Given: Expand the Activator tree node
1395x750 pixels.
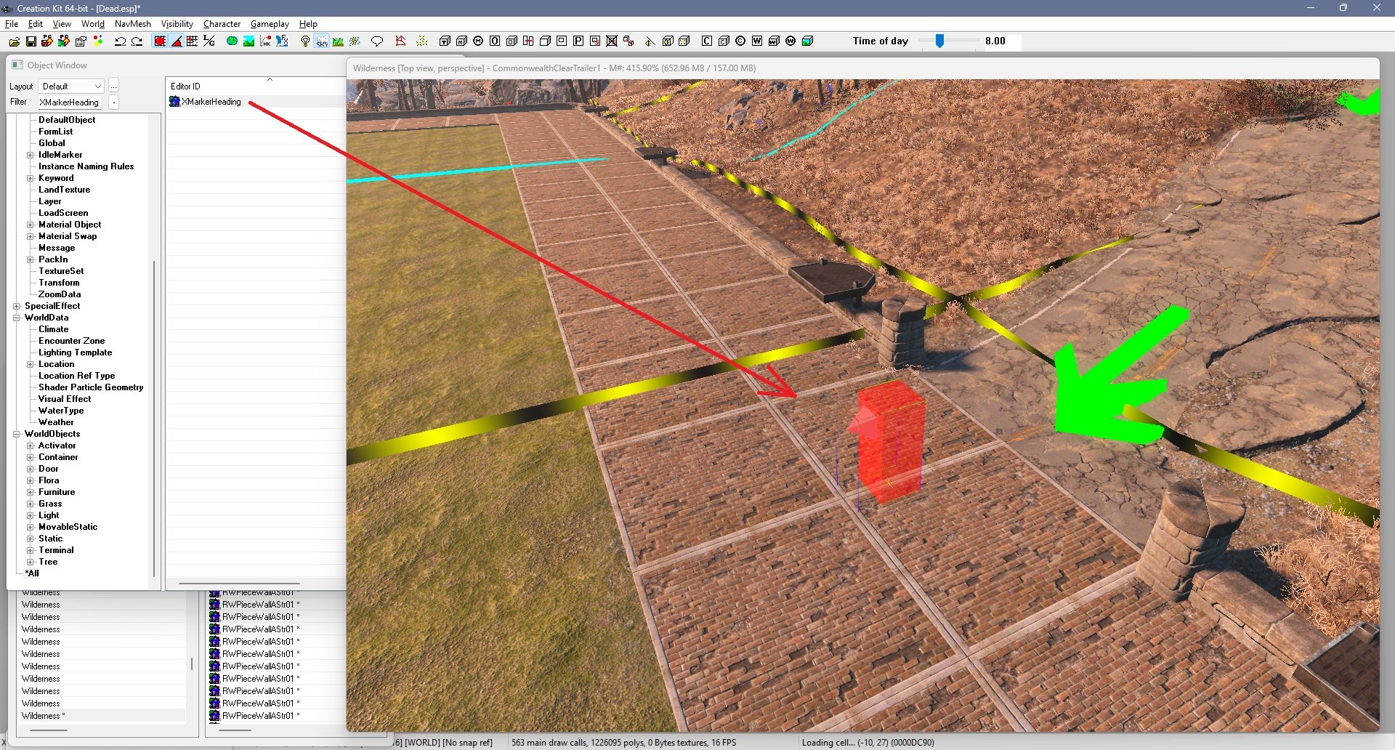Looking at the screenshot, I should pyautogui.click(x=31, y=445).
